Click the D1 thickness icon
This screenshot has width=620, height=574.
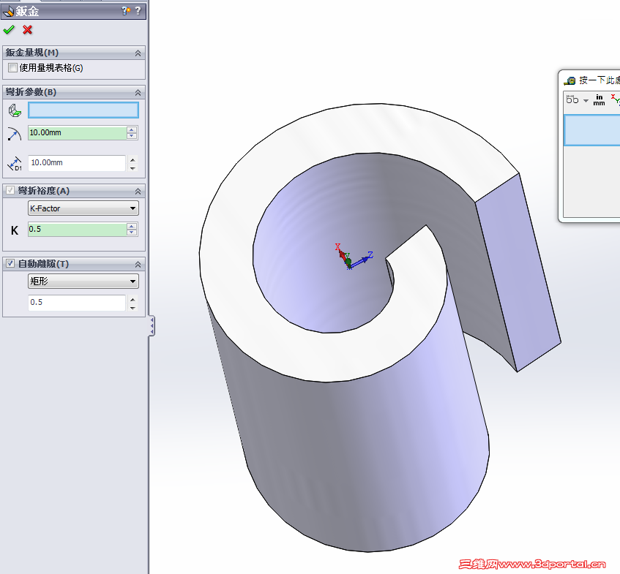15,164
